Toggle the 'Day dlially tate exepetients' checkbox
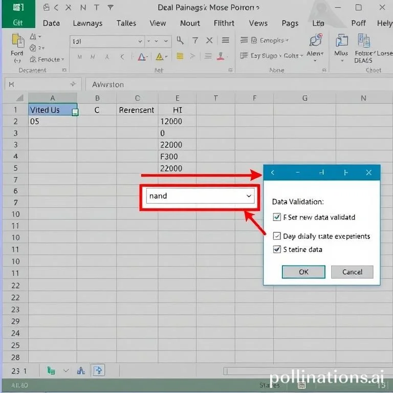The height and width of the screenshot is (393, 393). coord(277,236)
